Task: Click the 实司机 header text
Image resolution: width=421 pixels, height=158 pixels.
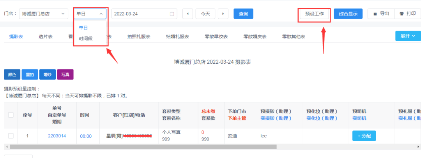Action: click(x=359, y=118)
